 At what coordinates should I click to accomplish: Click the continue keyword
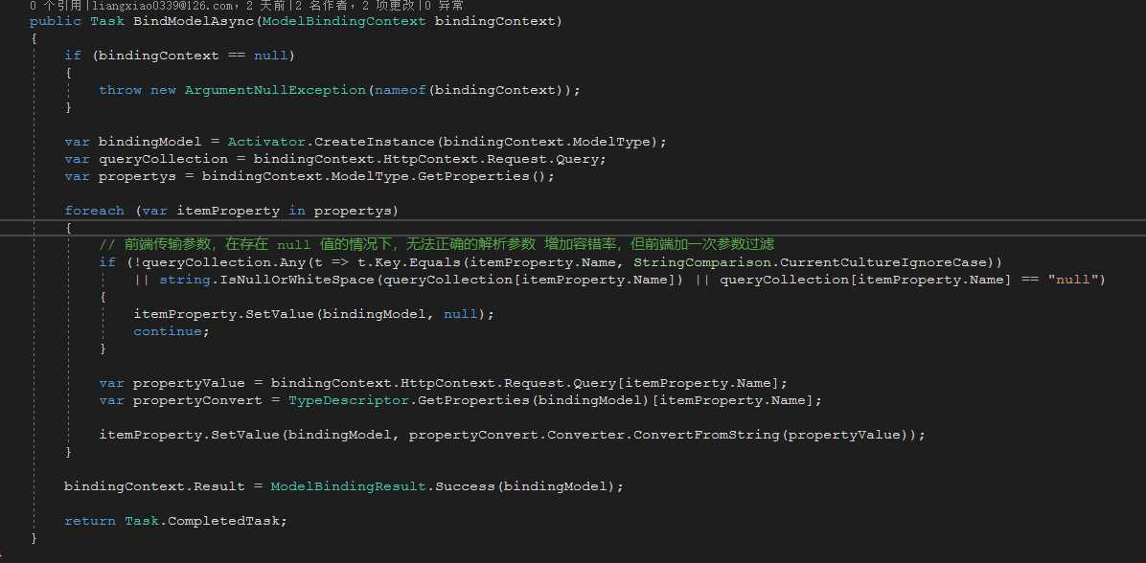click(168, 331)
